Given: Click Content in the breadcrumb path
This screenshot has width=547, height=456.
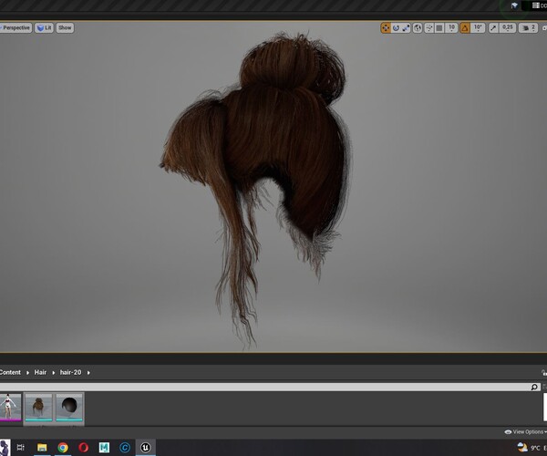Looking at the screenshot, I should (10, 372).
